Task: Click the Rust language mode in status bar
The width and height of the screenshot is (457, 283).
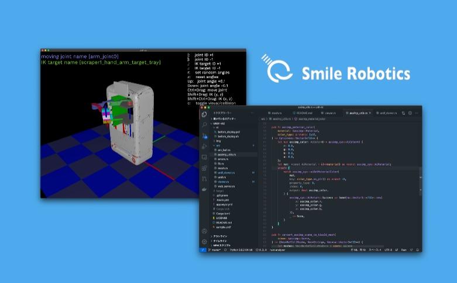Action: pyautogui.click(x=404, y=250)
